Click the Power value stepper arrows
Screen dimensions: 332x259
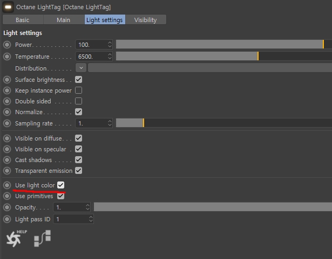coord(110,45)
